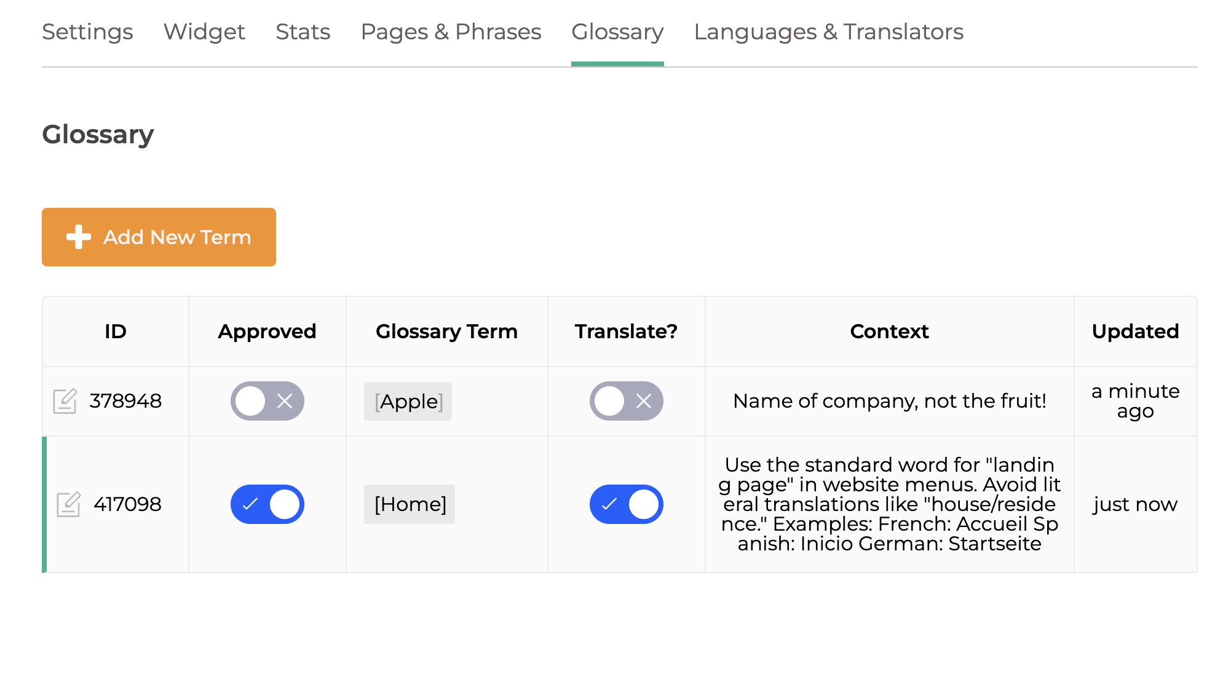Disable the Approved toggle for Home
The width and height of the screenshot is (1231, 674).
267,504
